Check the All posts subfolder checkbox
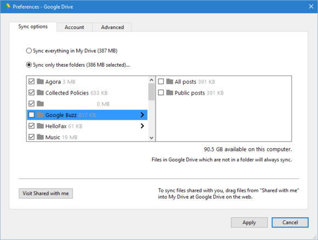Image resolution: width=318 pixels, height=240 pixels. click(x=161, y=81)
